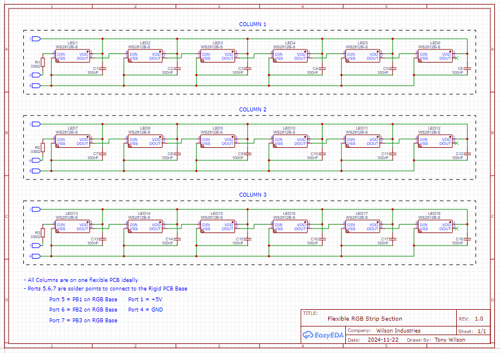Click the 'WS2812B-S' part name above LED7
Screen dimensions: 500x353
[67, 132]
